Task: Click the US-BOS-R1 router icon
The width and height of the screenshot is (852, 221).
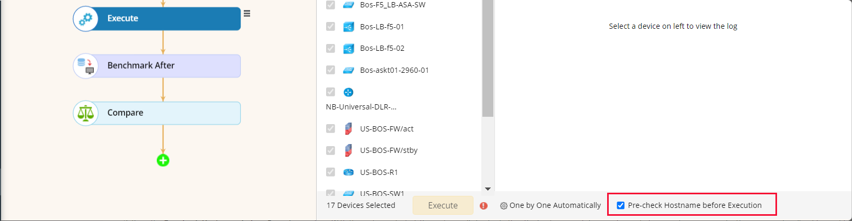Action: pos(348,172)
